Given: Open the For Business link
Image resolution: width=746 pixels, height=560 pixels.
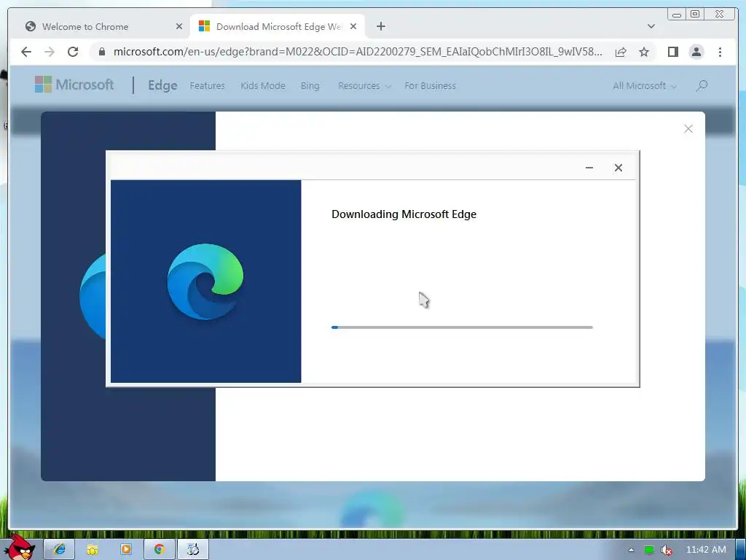Looking at the screenshot, I should point(430,86).
